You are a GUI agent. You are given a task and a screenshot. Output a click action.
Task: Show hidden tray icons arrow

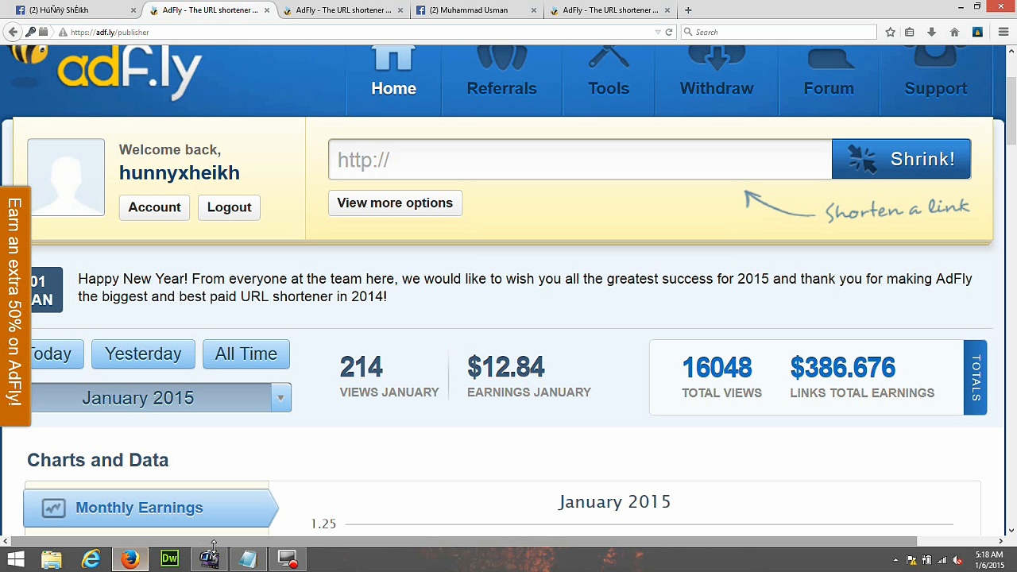tap(895, 560)
